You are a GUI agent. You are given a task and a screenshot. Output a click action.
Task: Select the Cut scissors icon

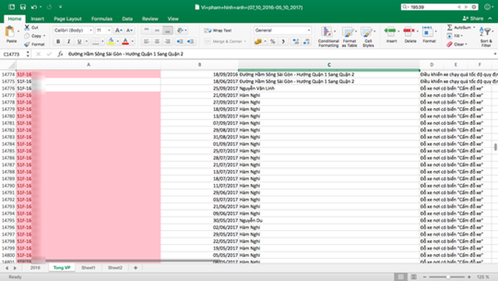[27, 28]
